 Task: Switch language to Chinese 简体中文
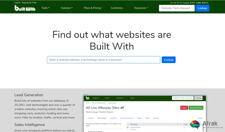click(x=205, y=3)
